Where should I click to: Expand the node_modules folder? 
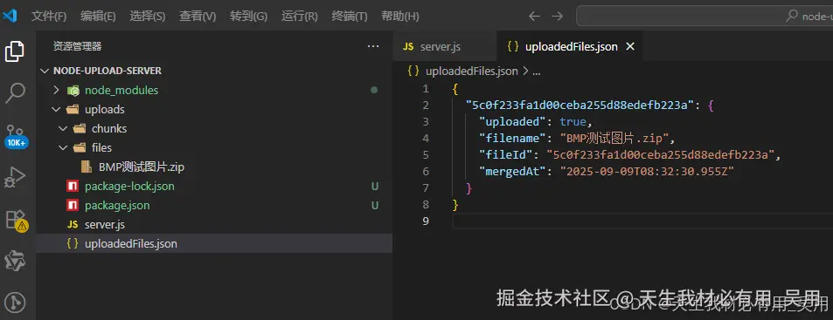point(56,91)
